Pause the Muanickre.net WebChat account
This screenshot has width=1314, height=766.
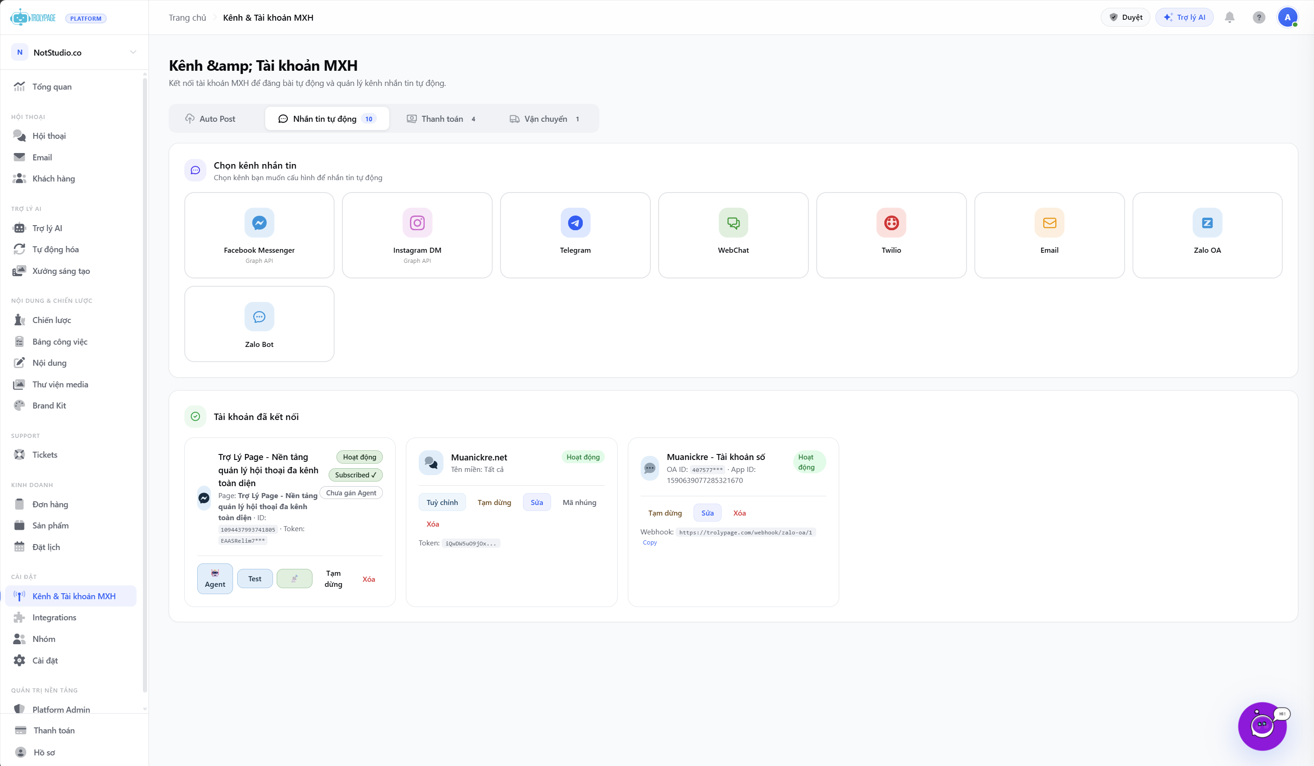click(495, 502)
